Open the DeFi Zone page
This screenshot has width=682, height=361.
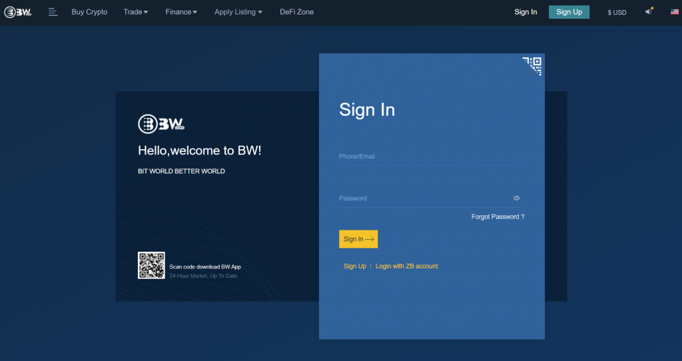pyautogui.click(x=296, y=12)
